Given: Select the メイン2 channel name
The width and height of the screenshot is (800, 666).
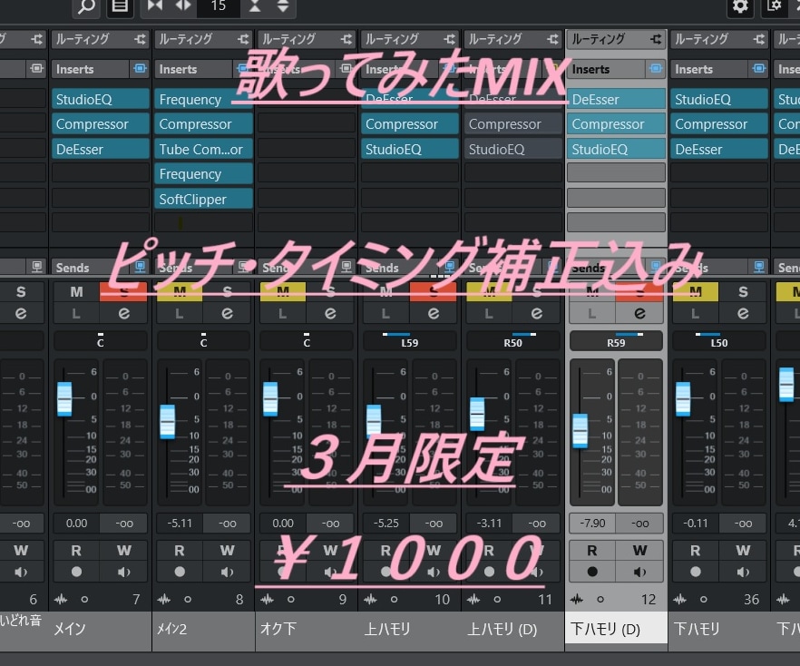Looking at the screenshot, I should (x=172, y=629).
